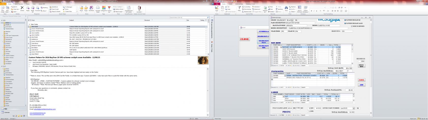Forward the selected e-mail
The height and width of the screenshot is (120, 428).
[x=37, y=9]
